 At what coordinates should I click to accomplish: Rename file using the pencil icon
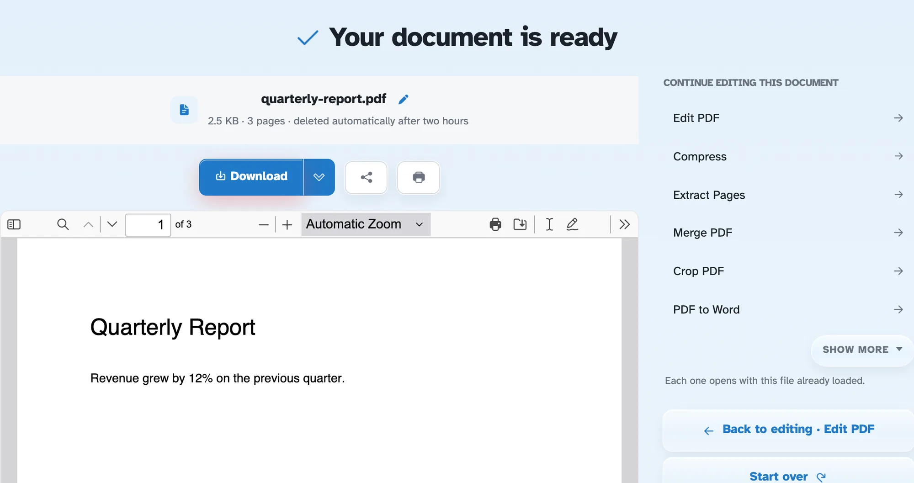(x=403, y=99)
